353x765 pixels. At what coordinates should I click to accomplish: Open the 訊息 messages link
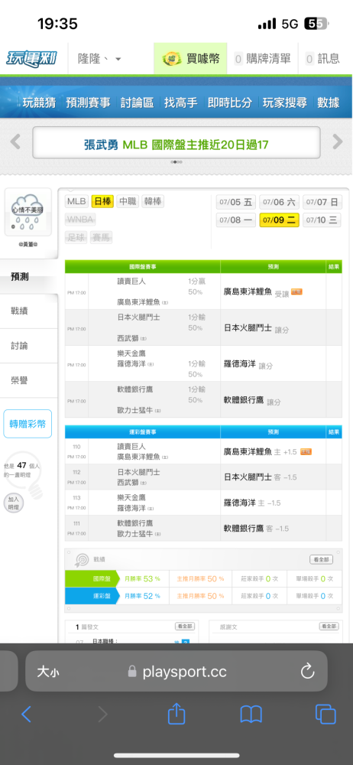click(322, 59)
